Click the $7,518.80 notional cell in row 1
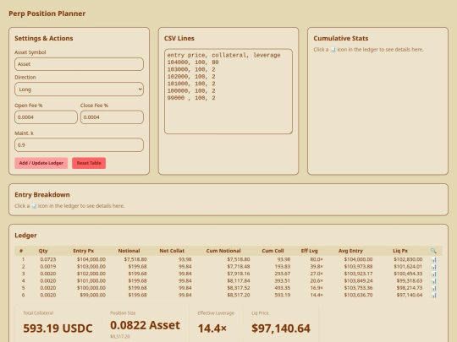 click(135, 259)
